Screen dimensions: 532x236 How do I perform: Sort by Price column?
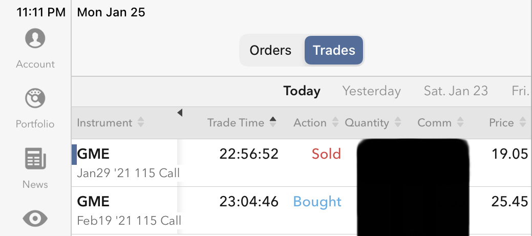pyautogui.click(x=507, y=123)
